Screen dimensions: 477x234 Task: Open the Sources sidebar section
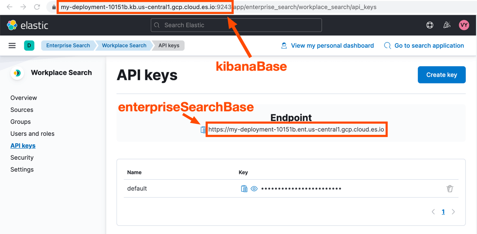click(22, 110)
